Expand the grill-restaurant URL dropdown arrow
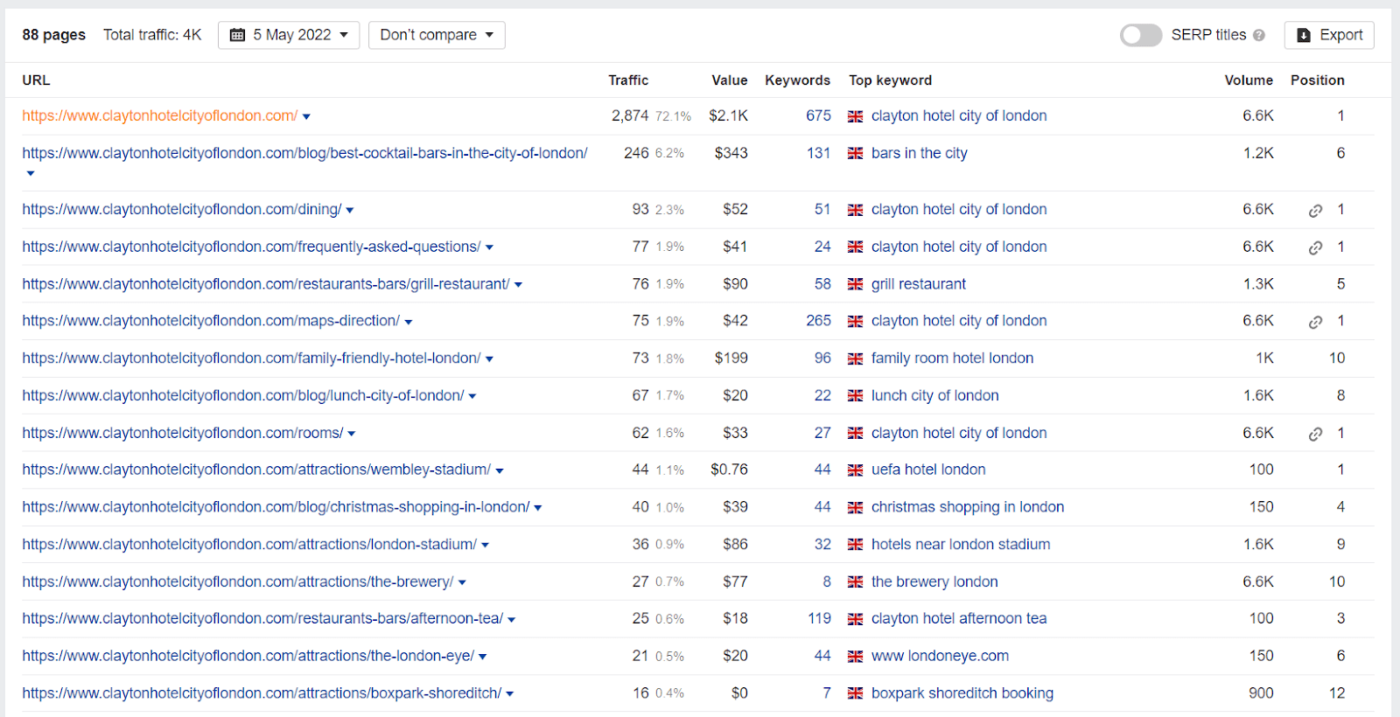 [518, 285]
